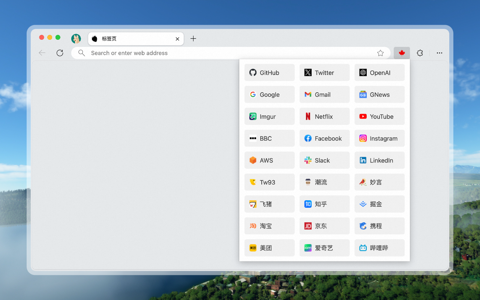Open the 妙言 shortcut
Viewport: 480px width, 300px height.
tap(379, 182)
